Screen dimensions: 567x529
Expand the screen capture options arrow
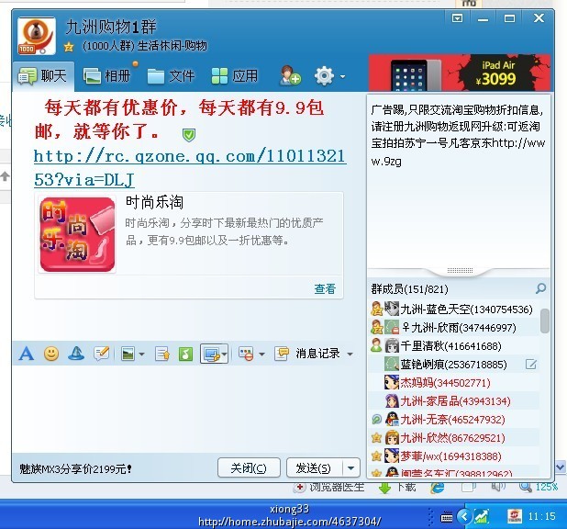[224, 355]
